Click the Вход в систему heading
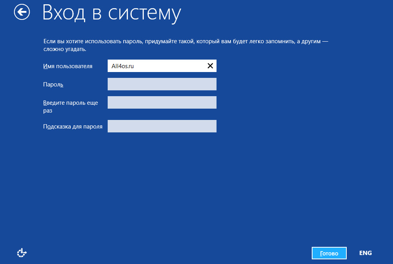This screenshot has width=393, height=264. (x=112, y=13)
